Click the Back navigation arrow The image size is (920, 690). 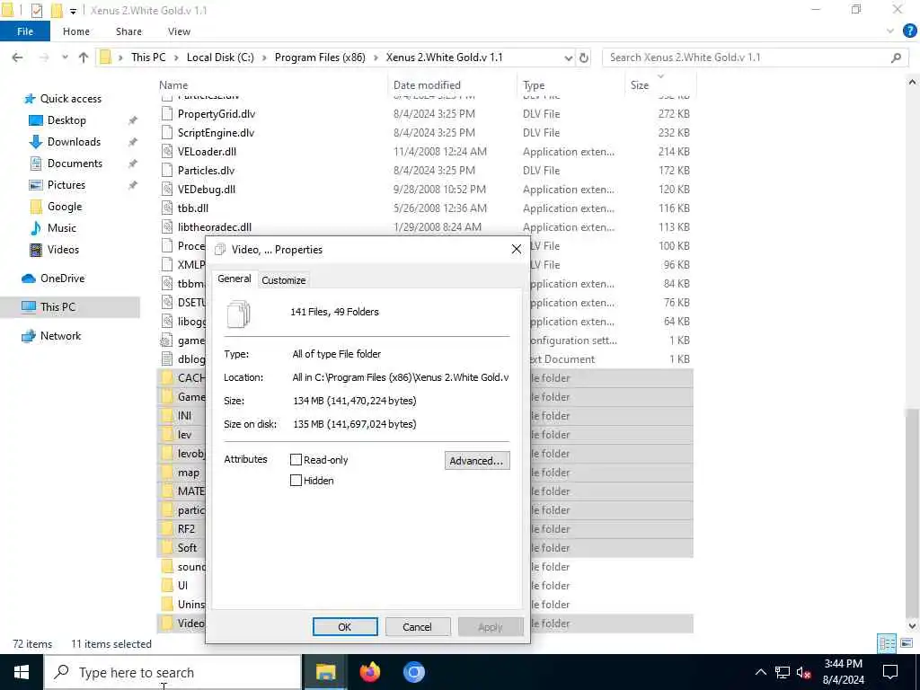point(18,57)
